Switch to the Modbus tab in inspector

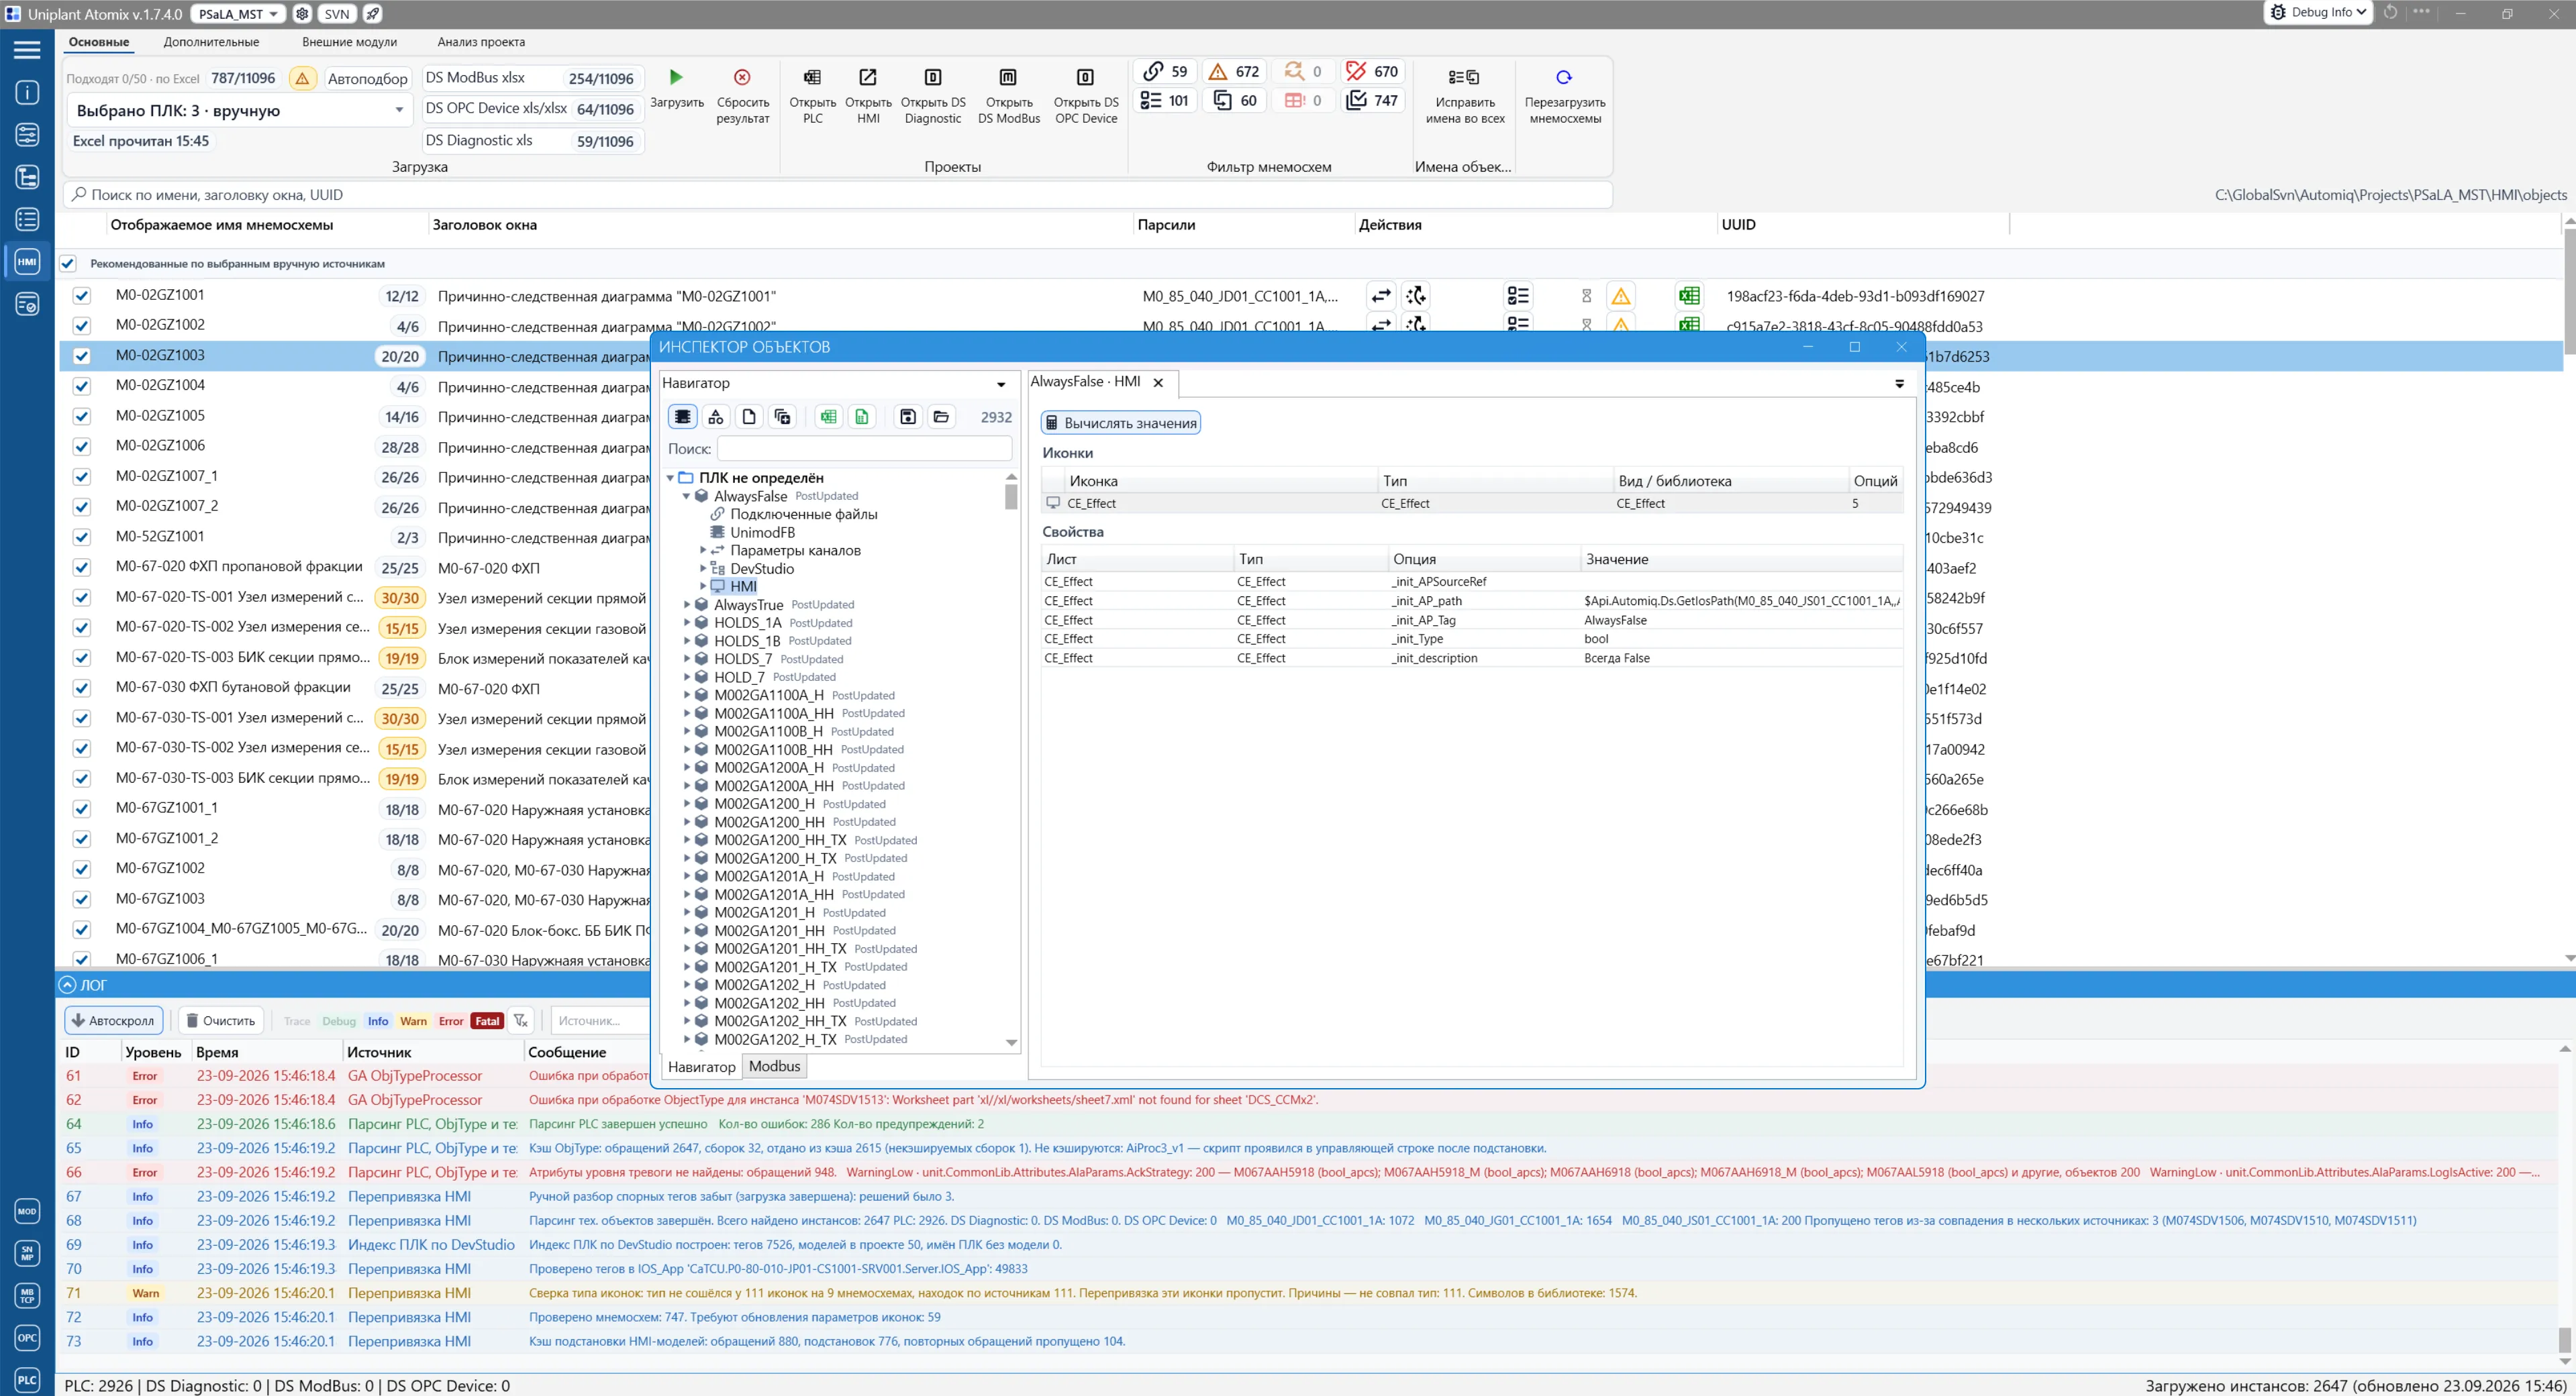tap(774, 1066)
